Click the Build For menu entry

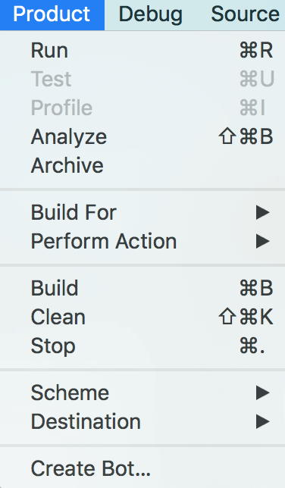coord(142,213)
